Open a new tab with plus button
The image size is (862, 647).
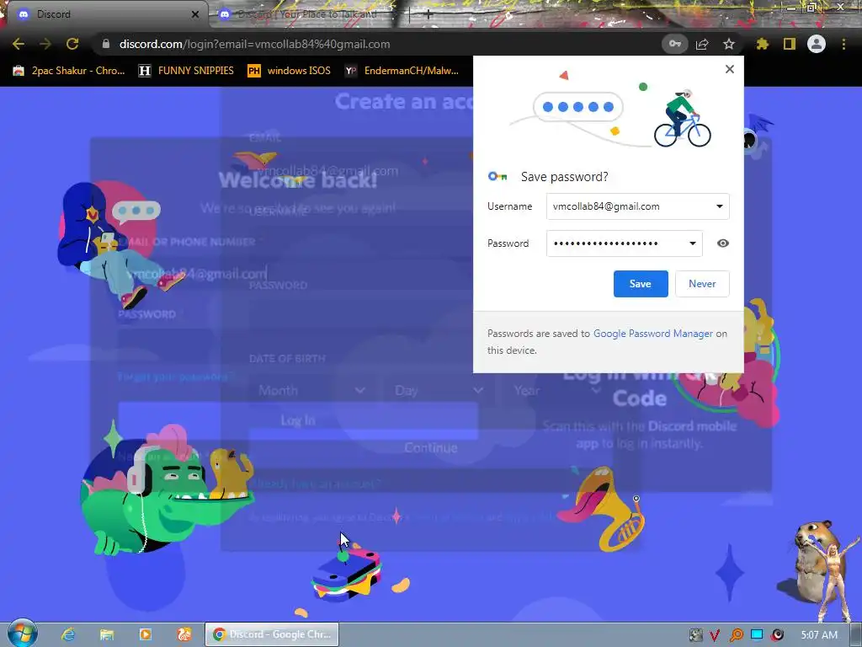pos(428,14)
